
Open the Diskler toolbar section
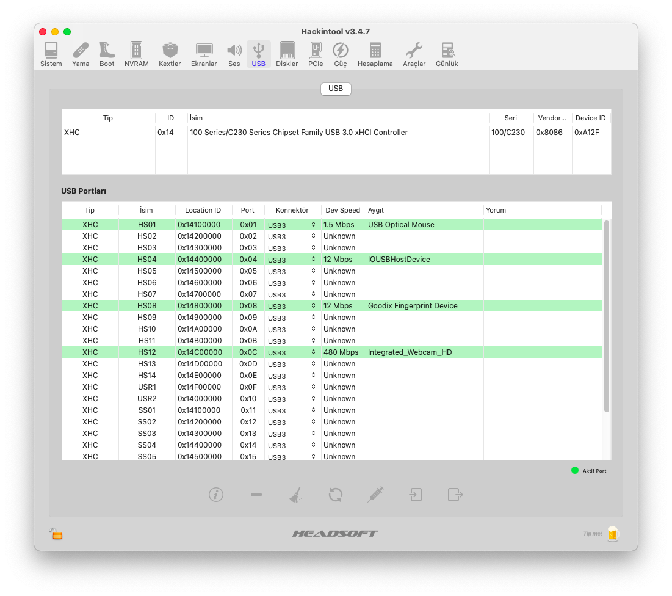[287, 54]
